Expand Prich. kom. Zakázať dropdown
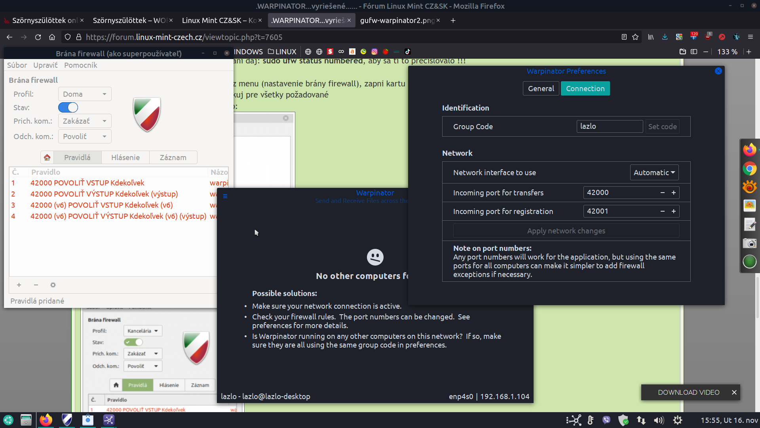 coord(85,121)
